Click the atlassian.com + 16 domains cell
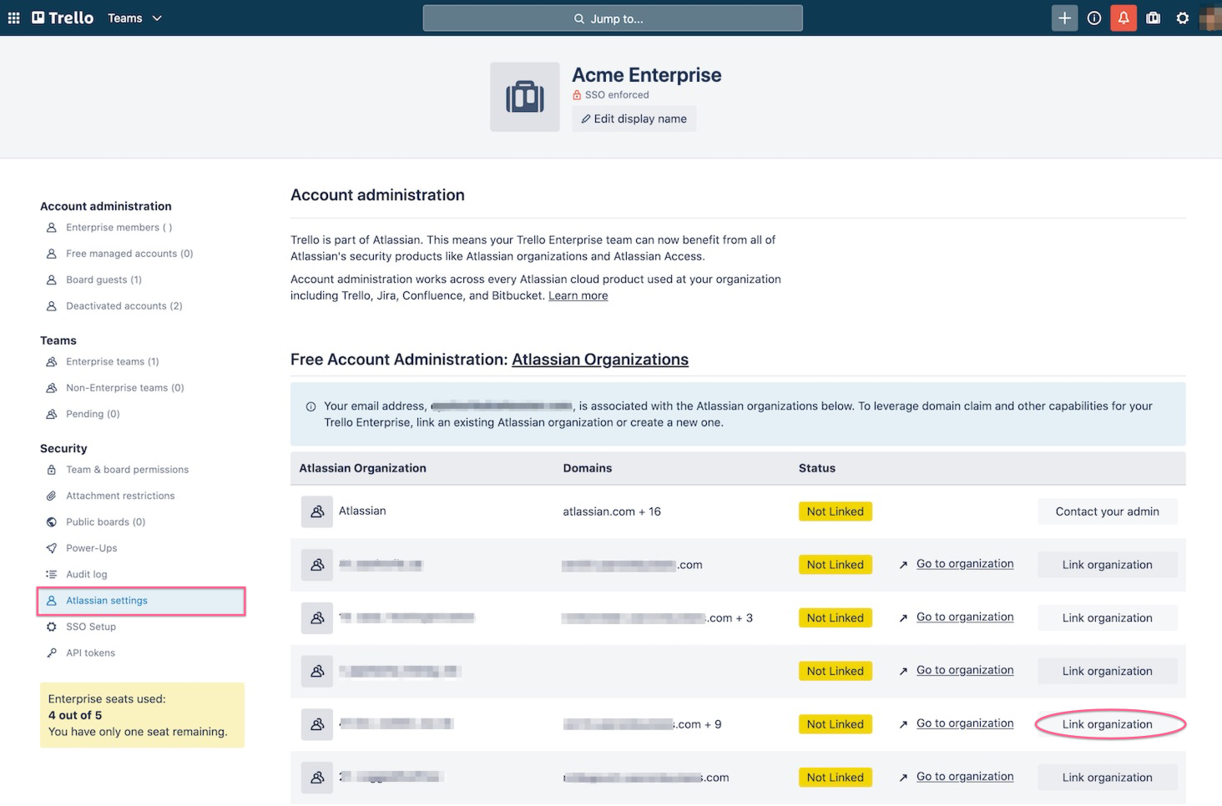 tap(612, 511)
